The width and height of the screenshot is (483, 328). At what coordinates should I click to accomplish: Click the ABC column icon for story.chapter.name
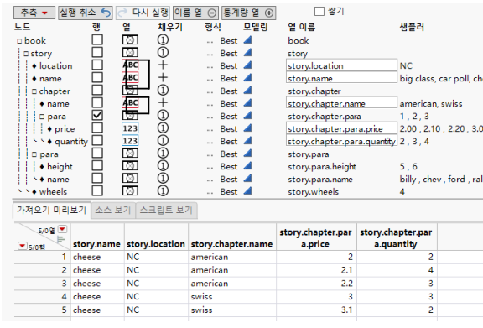click(130, 102)
